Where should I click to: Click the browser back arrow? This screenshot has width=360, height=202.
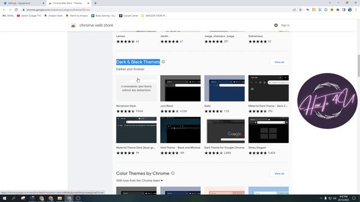coord(4,10)
